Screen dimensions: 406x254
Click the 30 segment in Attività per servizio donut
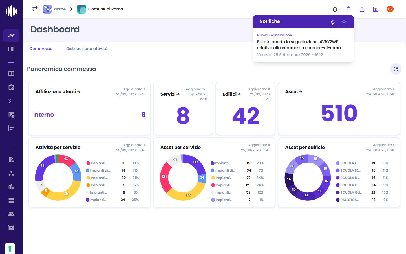66,194
